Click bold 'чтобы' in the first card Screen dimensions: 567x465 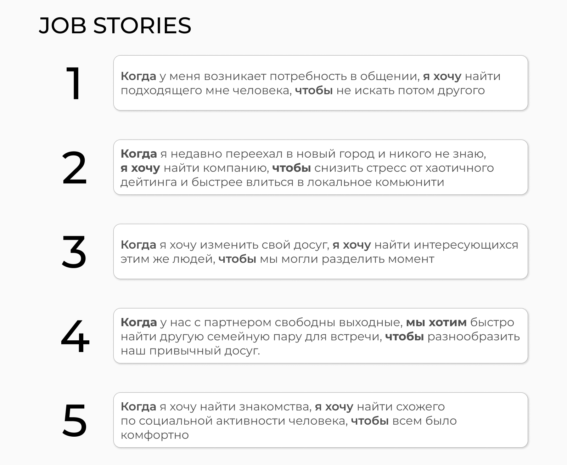pos(314,91)
